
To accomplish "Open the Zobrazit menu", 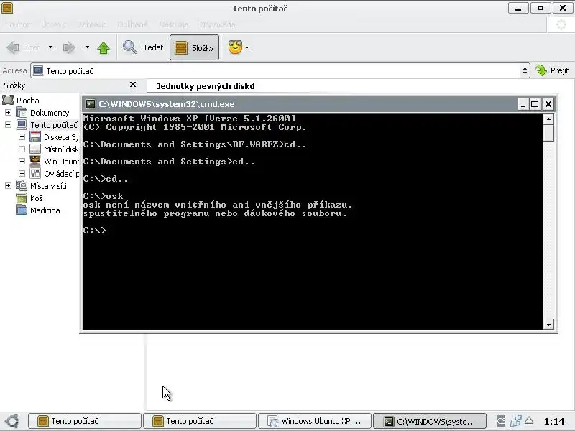I will (x=92, y=24).
